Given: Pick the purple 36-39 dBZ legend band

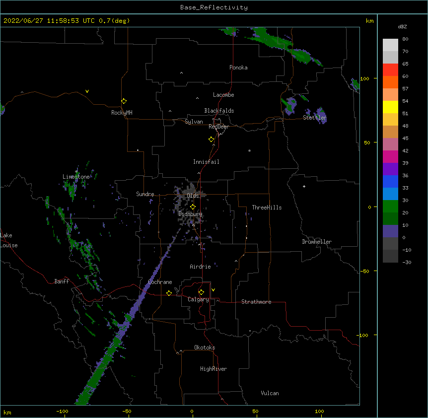Looking at the screenshot, I should (x=390, y=169).
